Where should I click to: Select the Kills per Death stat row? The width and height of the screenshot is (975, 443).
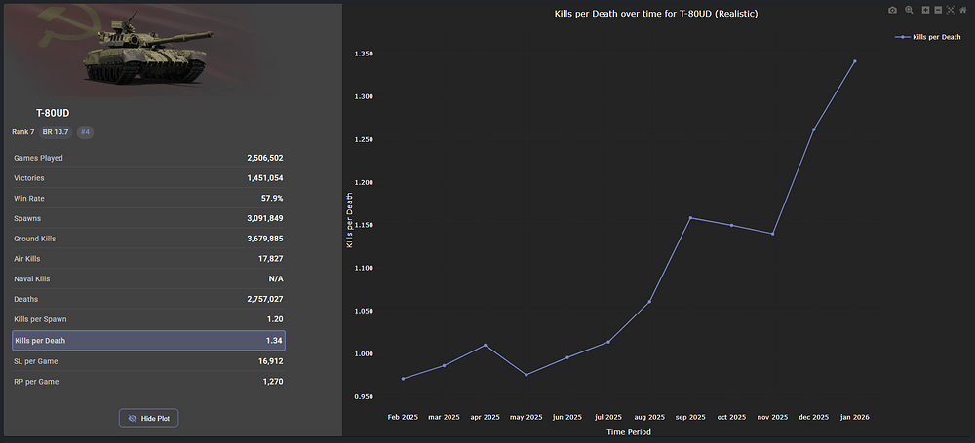click(x=148, y=341)
